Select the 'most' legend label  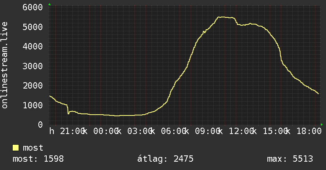[33, 148]
